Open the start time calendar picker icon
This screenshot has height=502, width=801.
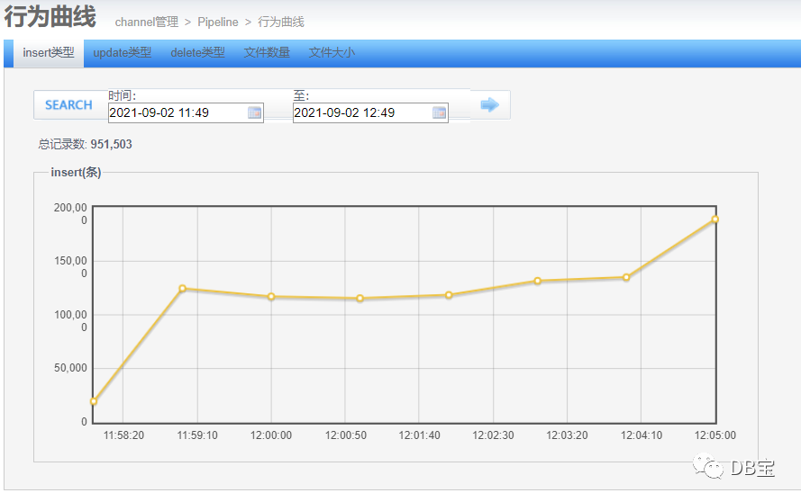(254, 112)
